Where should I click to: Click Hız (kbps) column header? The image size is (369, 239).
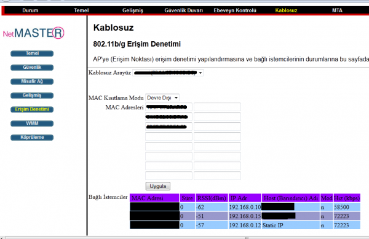click(347, 198)
